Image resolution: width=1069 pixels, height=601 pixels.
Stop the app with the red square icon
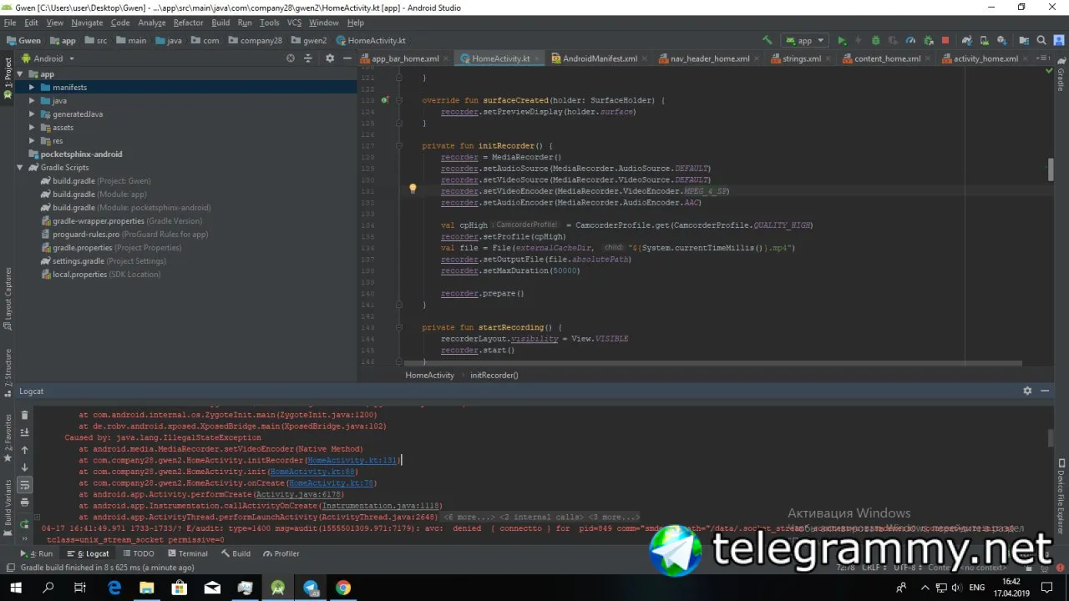tap(945, 40)
